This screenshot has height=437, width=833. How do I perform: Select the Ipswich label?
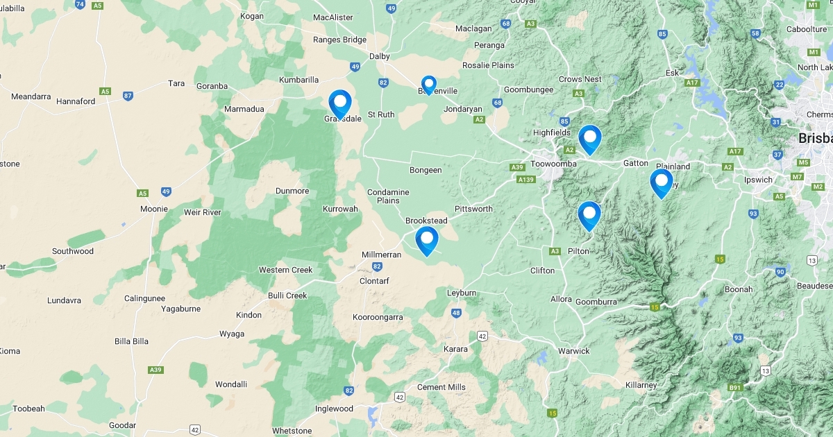tap(758, 180)
